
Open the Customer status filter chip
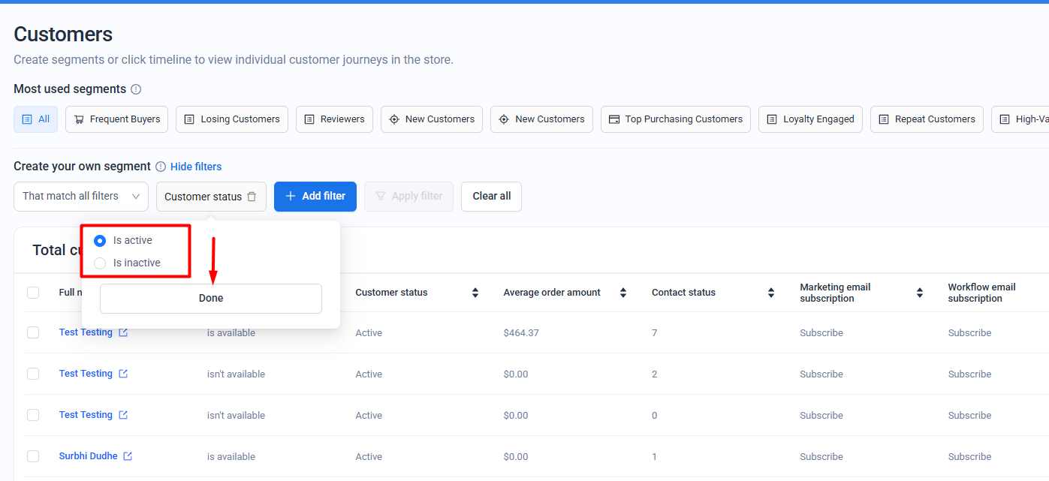coord(203,197)
